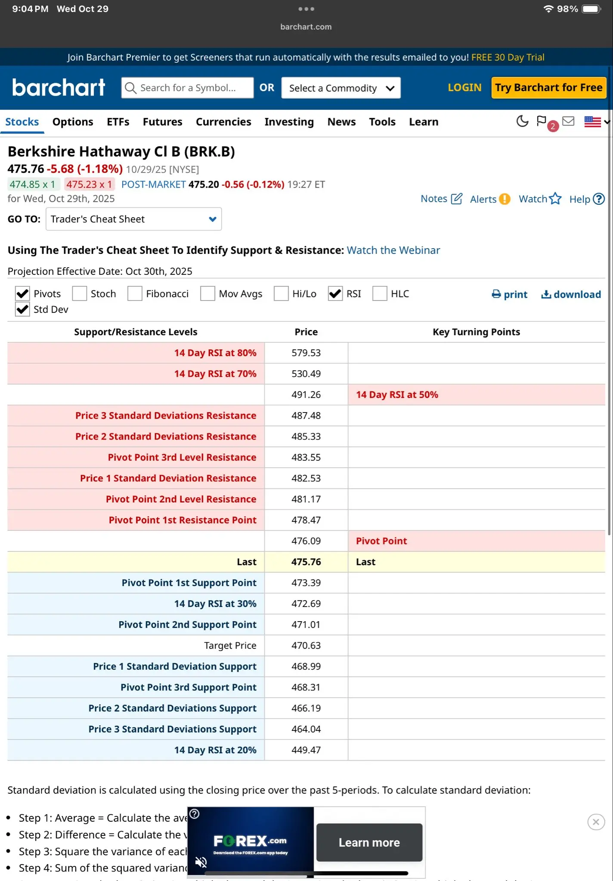613x881 pixels.
Task: Close the ad with X button
Action: pyautogui.click(x=596, y=822)
